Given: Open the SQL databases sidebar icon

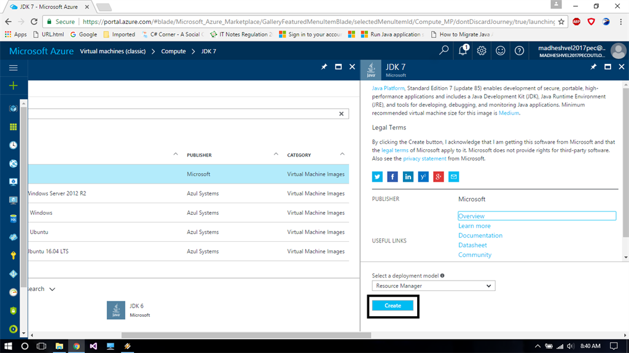Looking at the screenshot, I should click(x=14, y=219).
